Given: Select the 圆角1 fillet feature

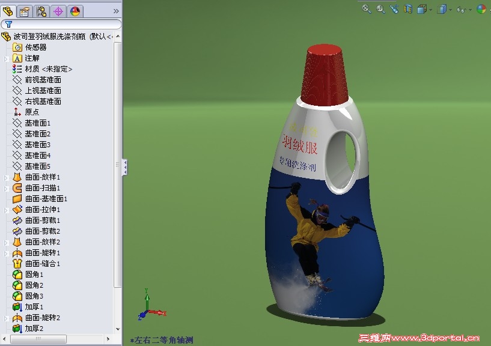Looking at the screenshot, I should point(28,275).
